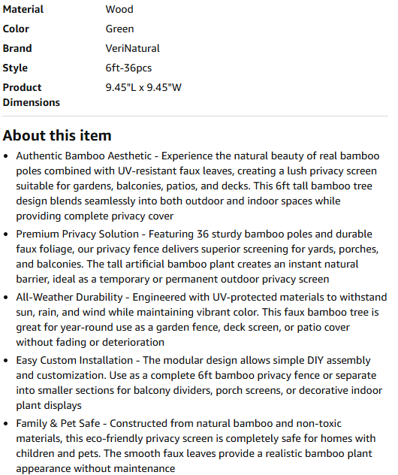398x475 pixels.
Task: Click the Style label
Action: 15,68
